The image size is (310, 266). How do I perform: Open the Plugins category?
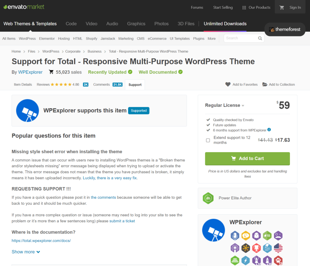[199, 38]
